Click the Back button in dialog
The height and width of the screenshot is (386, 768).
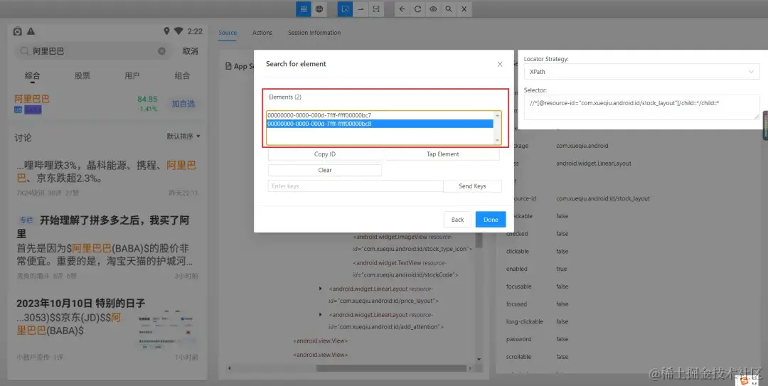pyautogui.click(x=457, y=220)
